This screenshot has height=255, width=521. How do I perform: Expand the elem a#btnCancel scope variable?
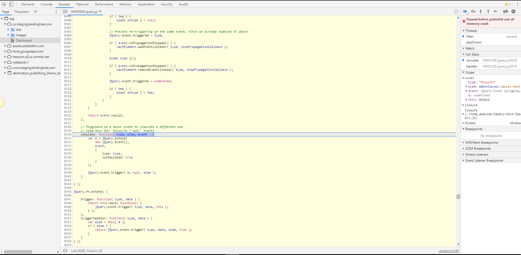coord(466,87)
